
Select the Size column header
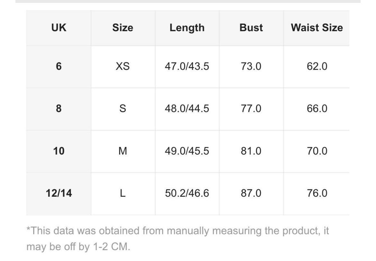[122, 28]
